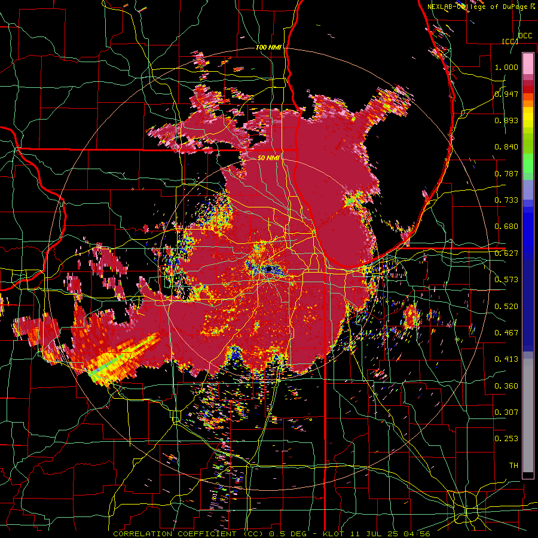Select the 0.840 legend value

pos(506,147)
